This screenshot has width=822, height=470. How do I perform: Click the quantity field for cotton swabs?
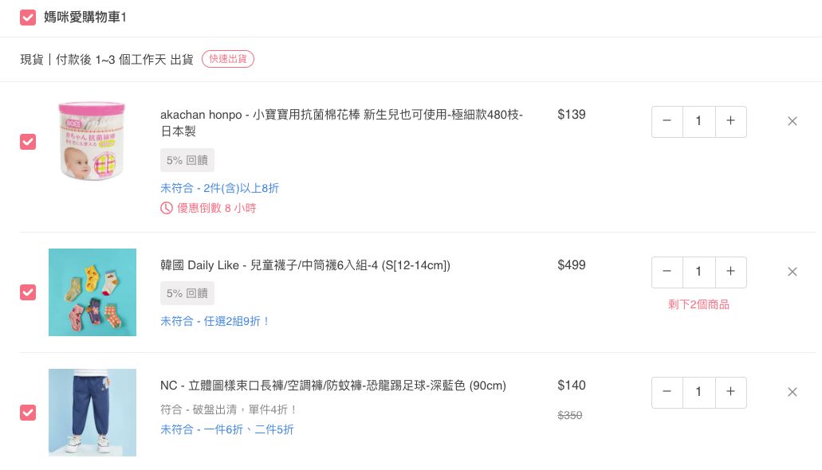[x=699, y=122]
